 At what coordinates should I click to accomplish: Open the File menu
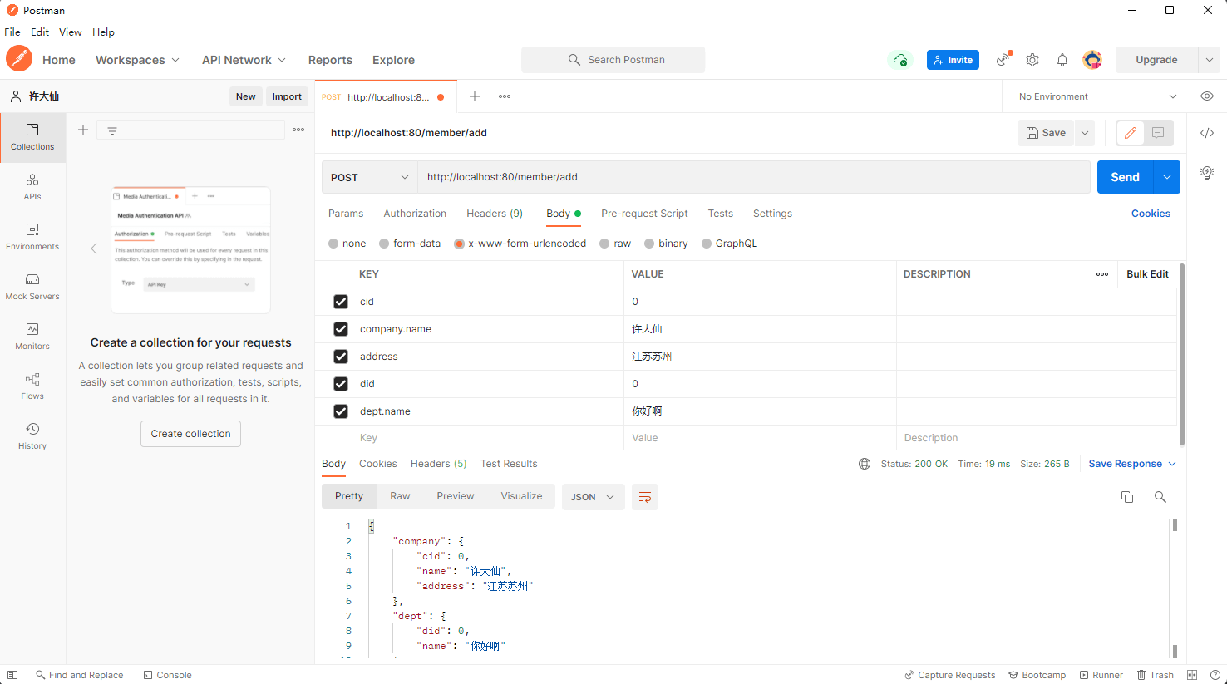(x=12, y=32)
